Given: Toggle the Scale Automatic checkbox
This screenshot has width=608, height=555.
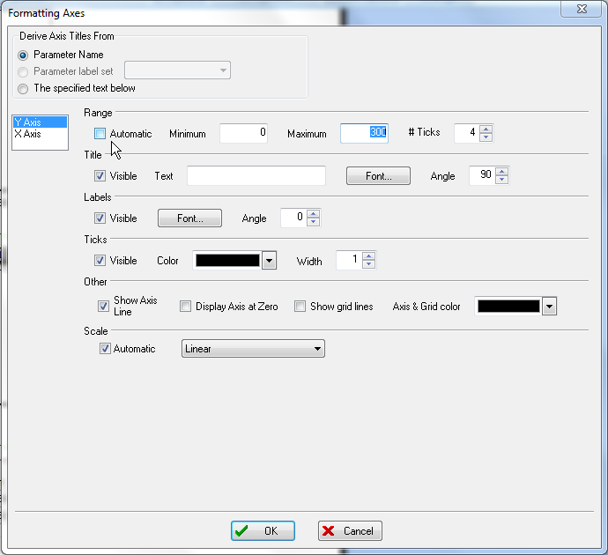Looking at the screenshot, I should tap(105, 349).
